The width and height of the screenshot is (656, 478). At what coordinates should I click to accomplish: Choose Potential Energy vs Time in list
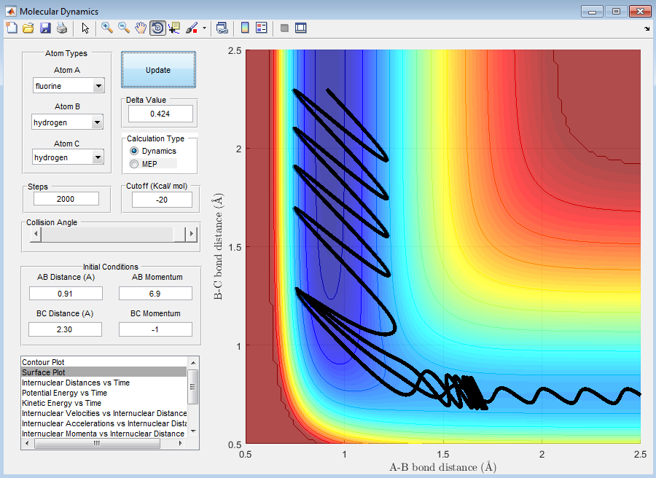64,393
